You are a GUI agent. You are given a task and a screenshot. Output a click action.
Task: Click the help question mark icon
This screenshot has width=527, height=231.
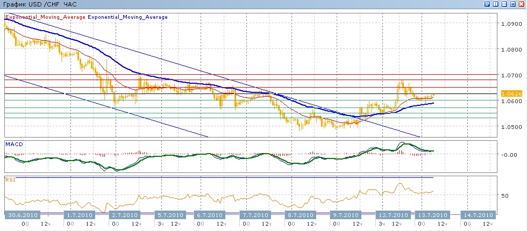487,4
